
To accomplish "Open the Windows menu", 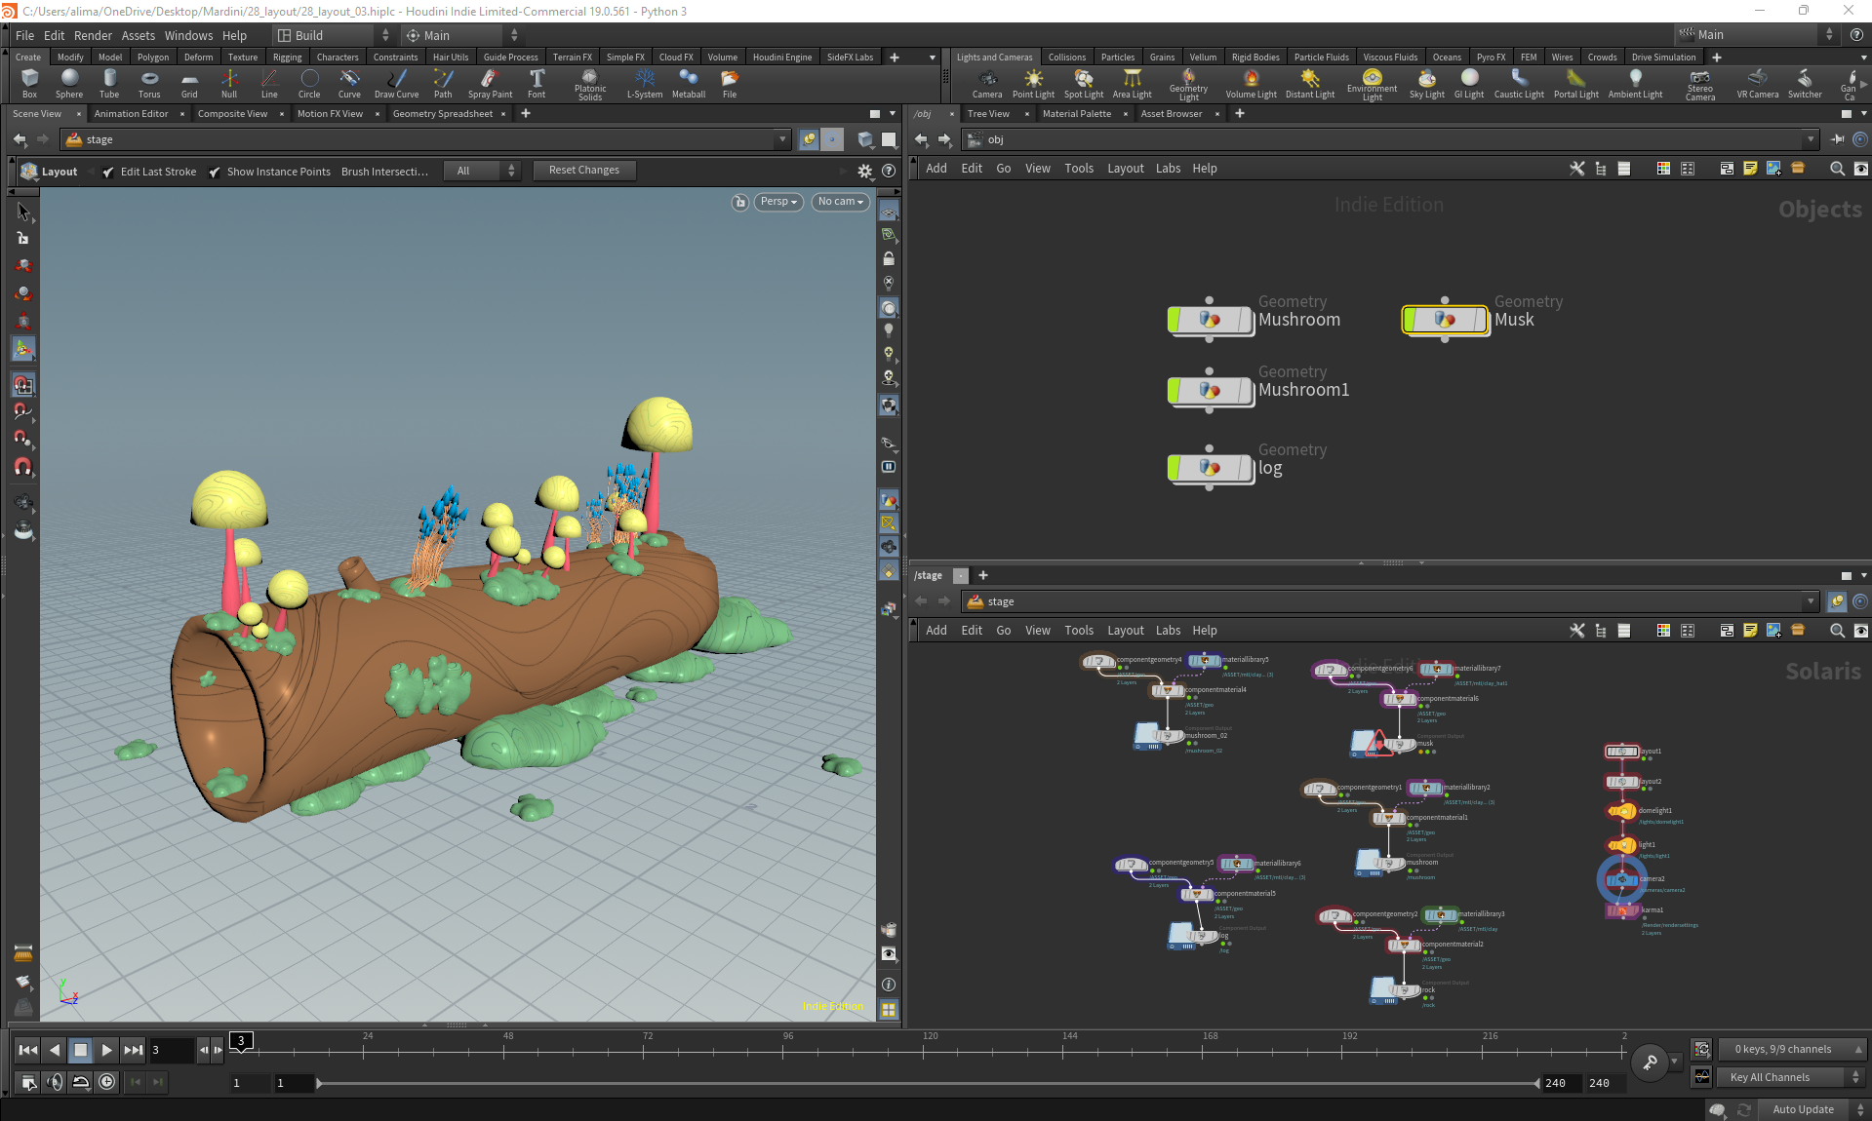I will (188, 35).
